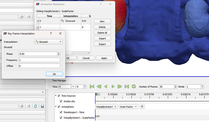Click the Time value field

[65, 87]
